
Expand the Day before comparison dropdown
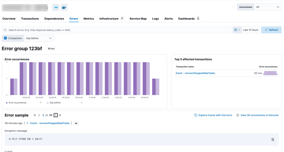39,38
